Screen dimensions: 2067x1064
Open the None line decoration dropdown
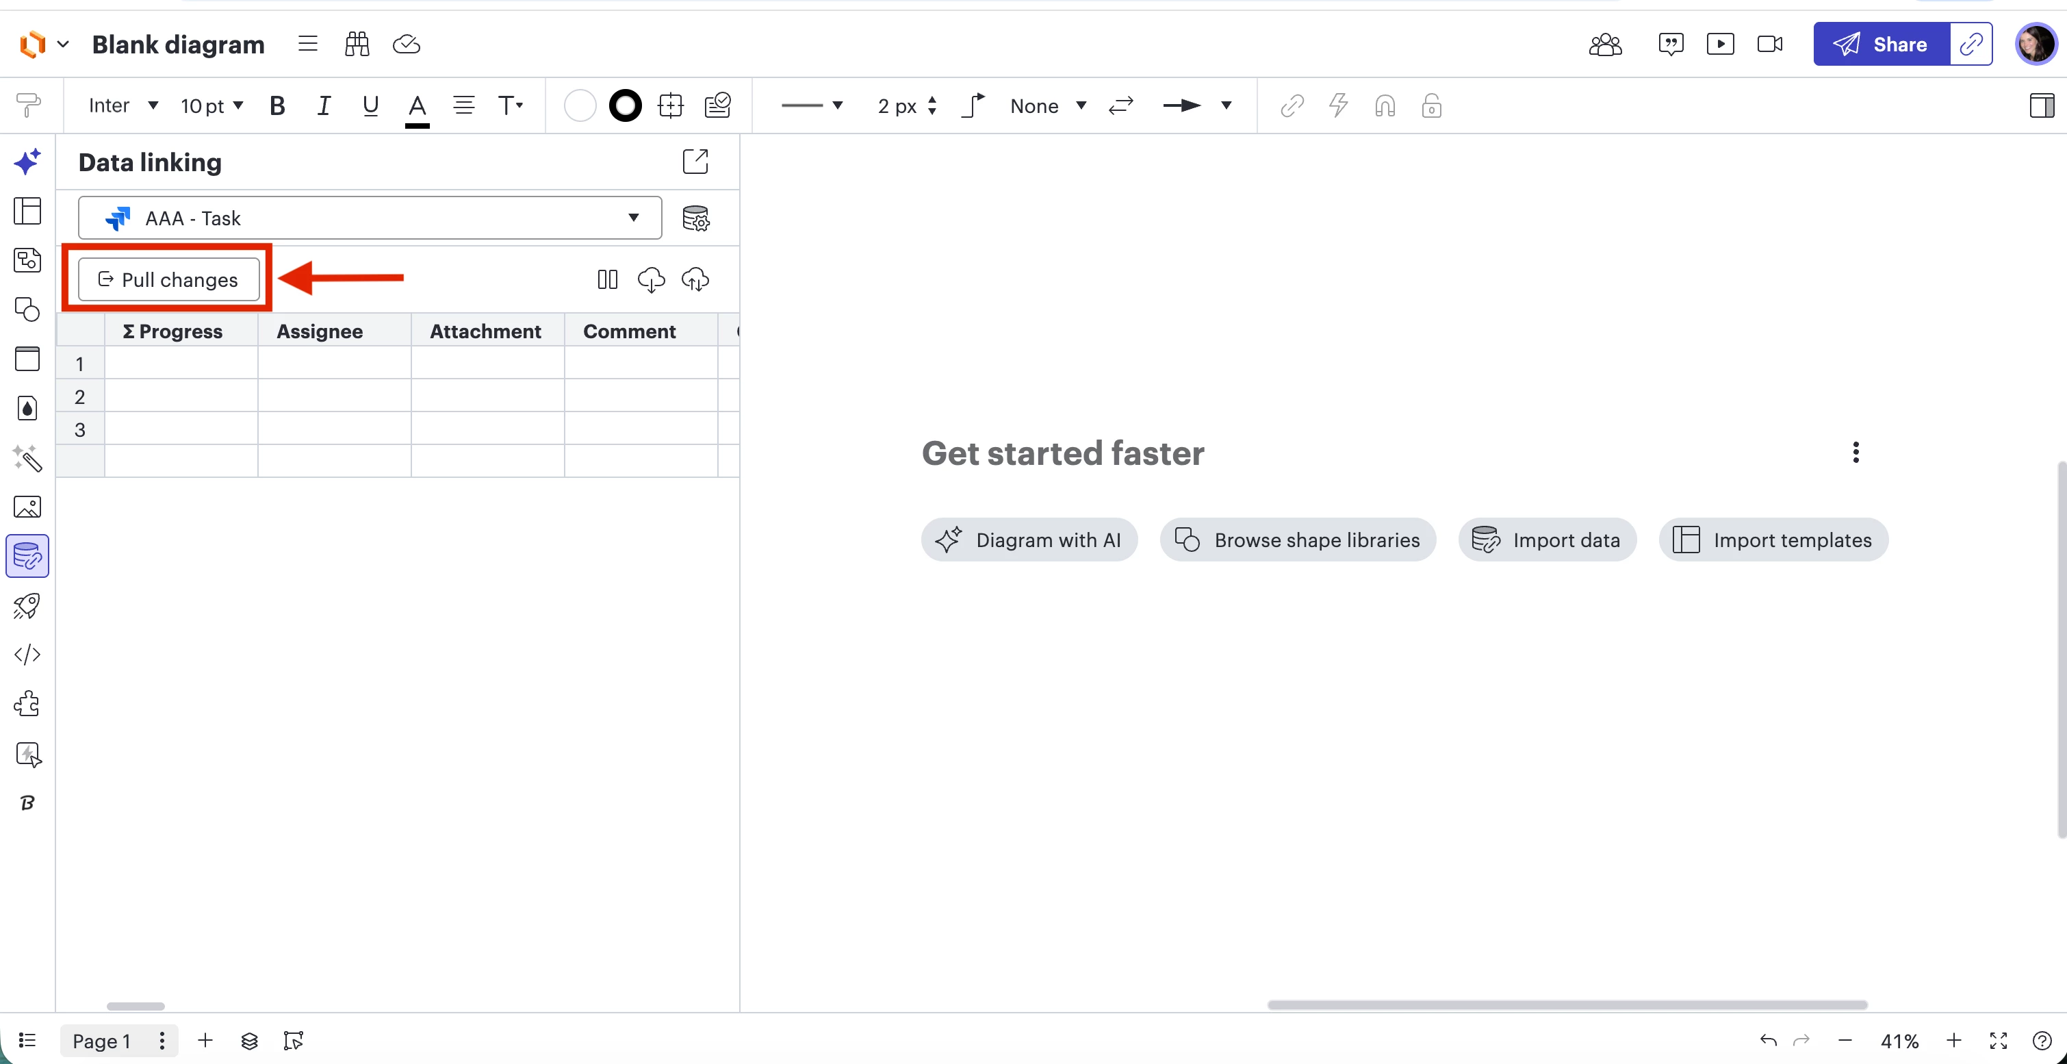click(1047, 106)
